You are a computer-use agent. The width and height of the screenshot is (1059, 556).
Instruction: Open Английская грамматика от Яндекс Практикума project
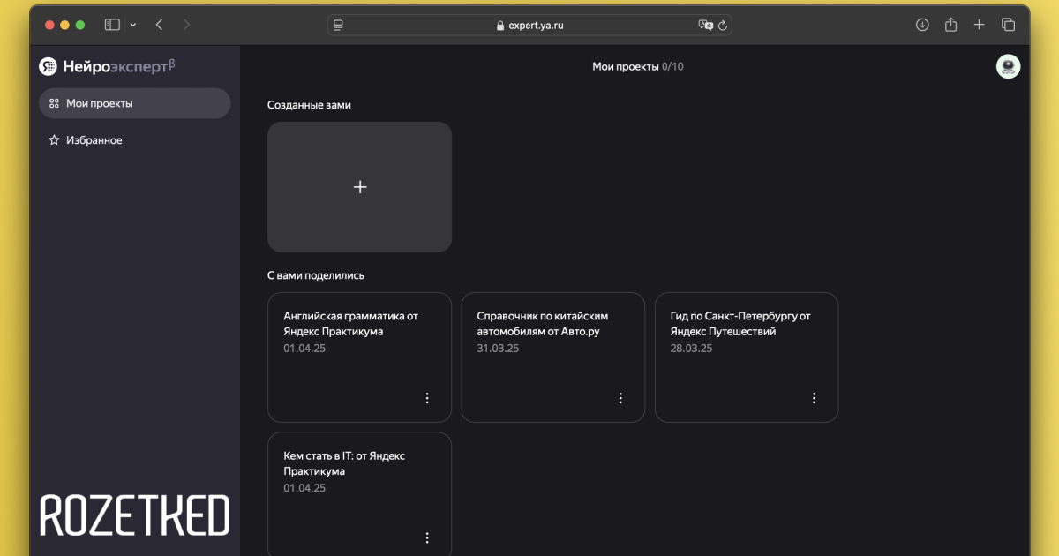click(x=360, y=357)
